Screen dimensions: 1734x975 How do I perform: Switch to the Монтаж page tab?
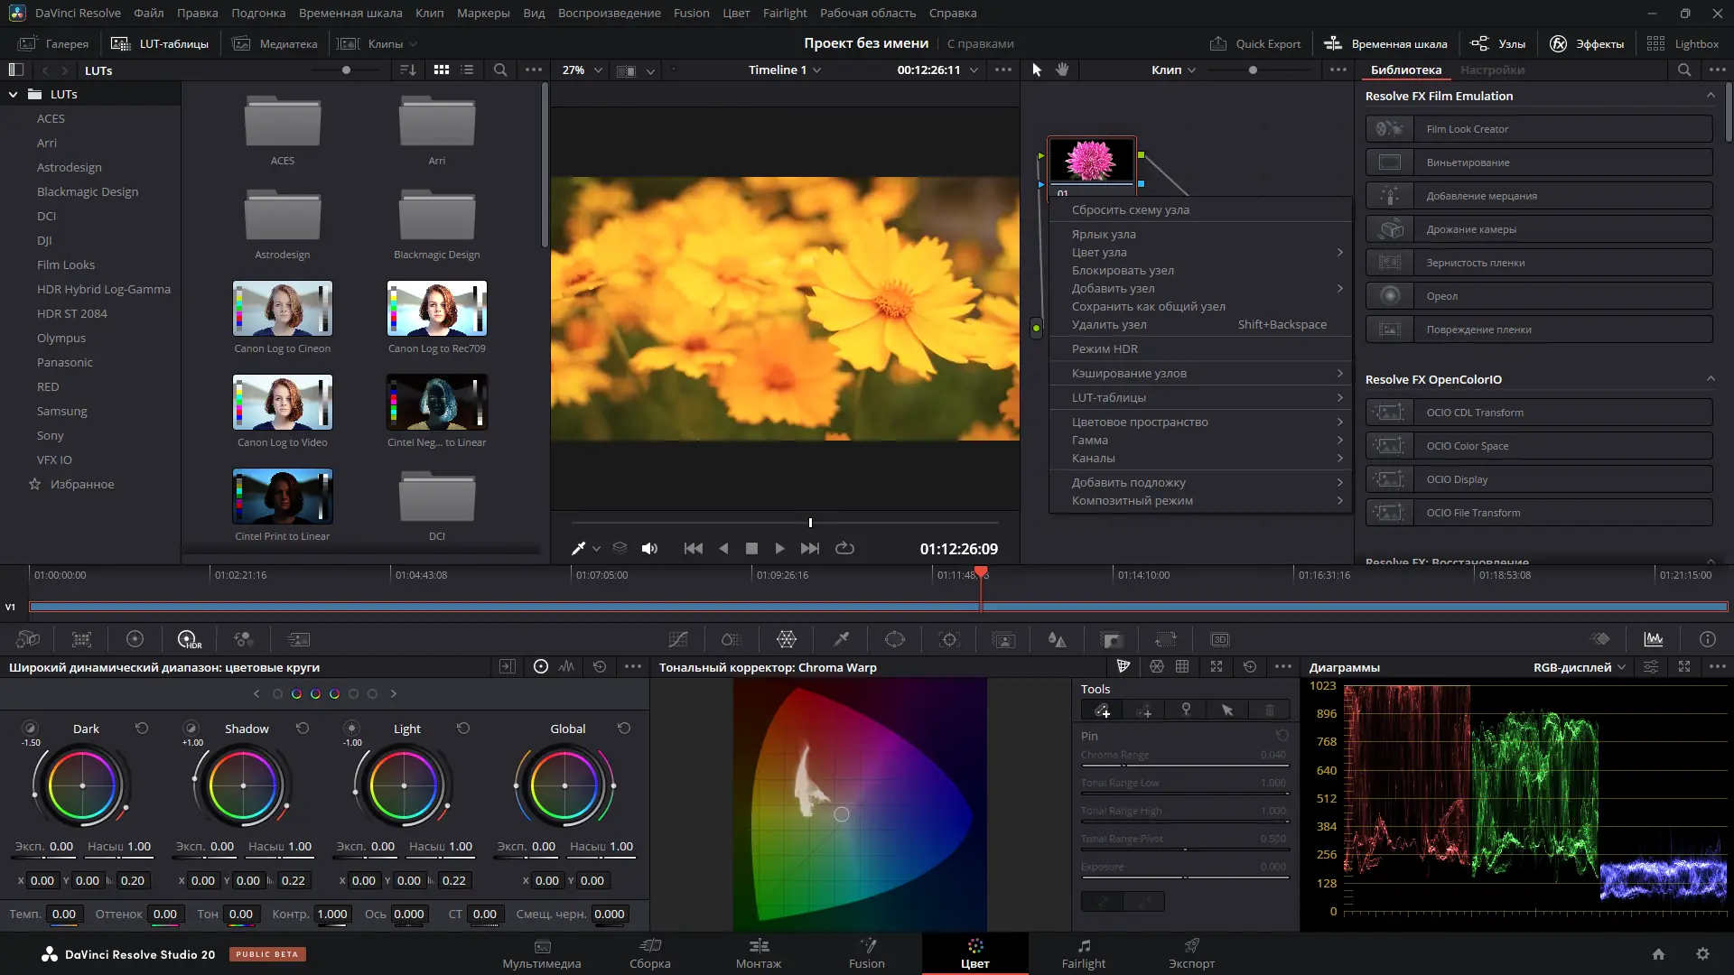tap(758, 953)
